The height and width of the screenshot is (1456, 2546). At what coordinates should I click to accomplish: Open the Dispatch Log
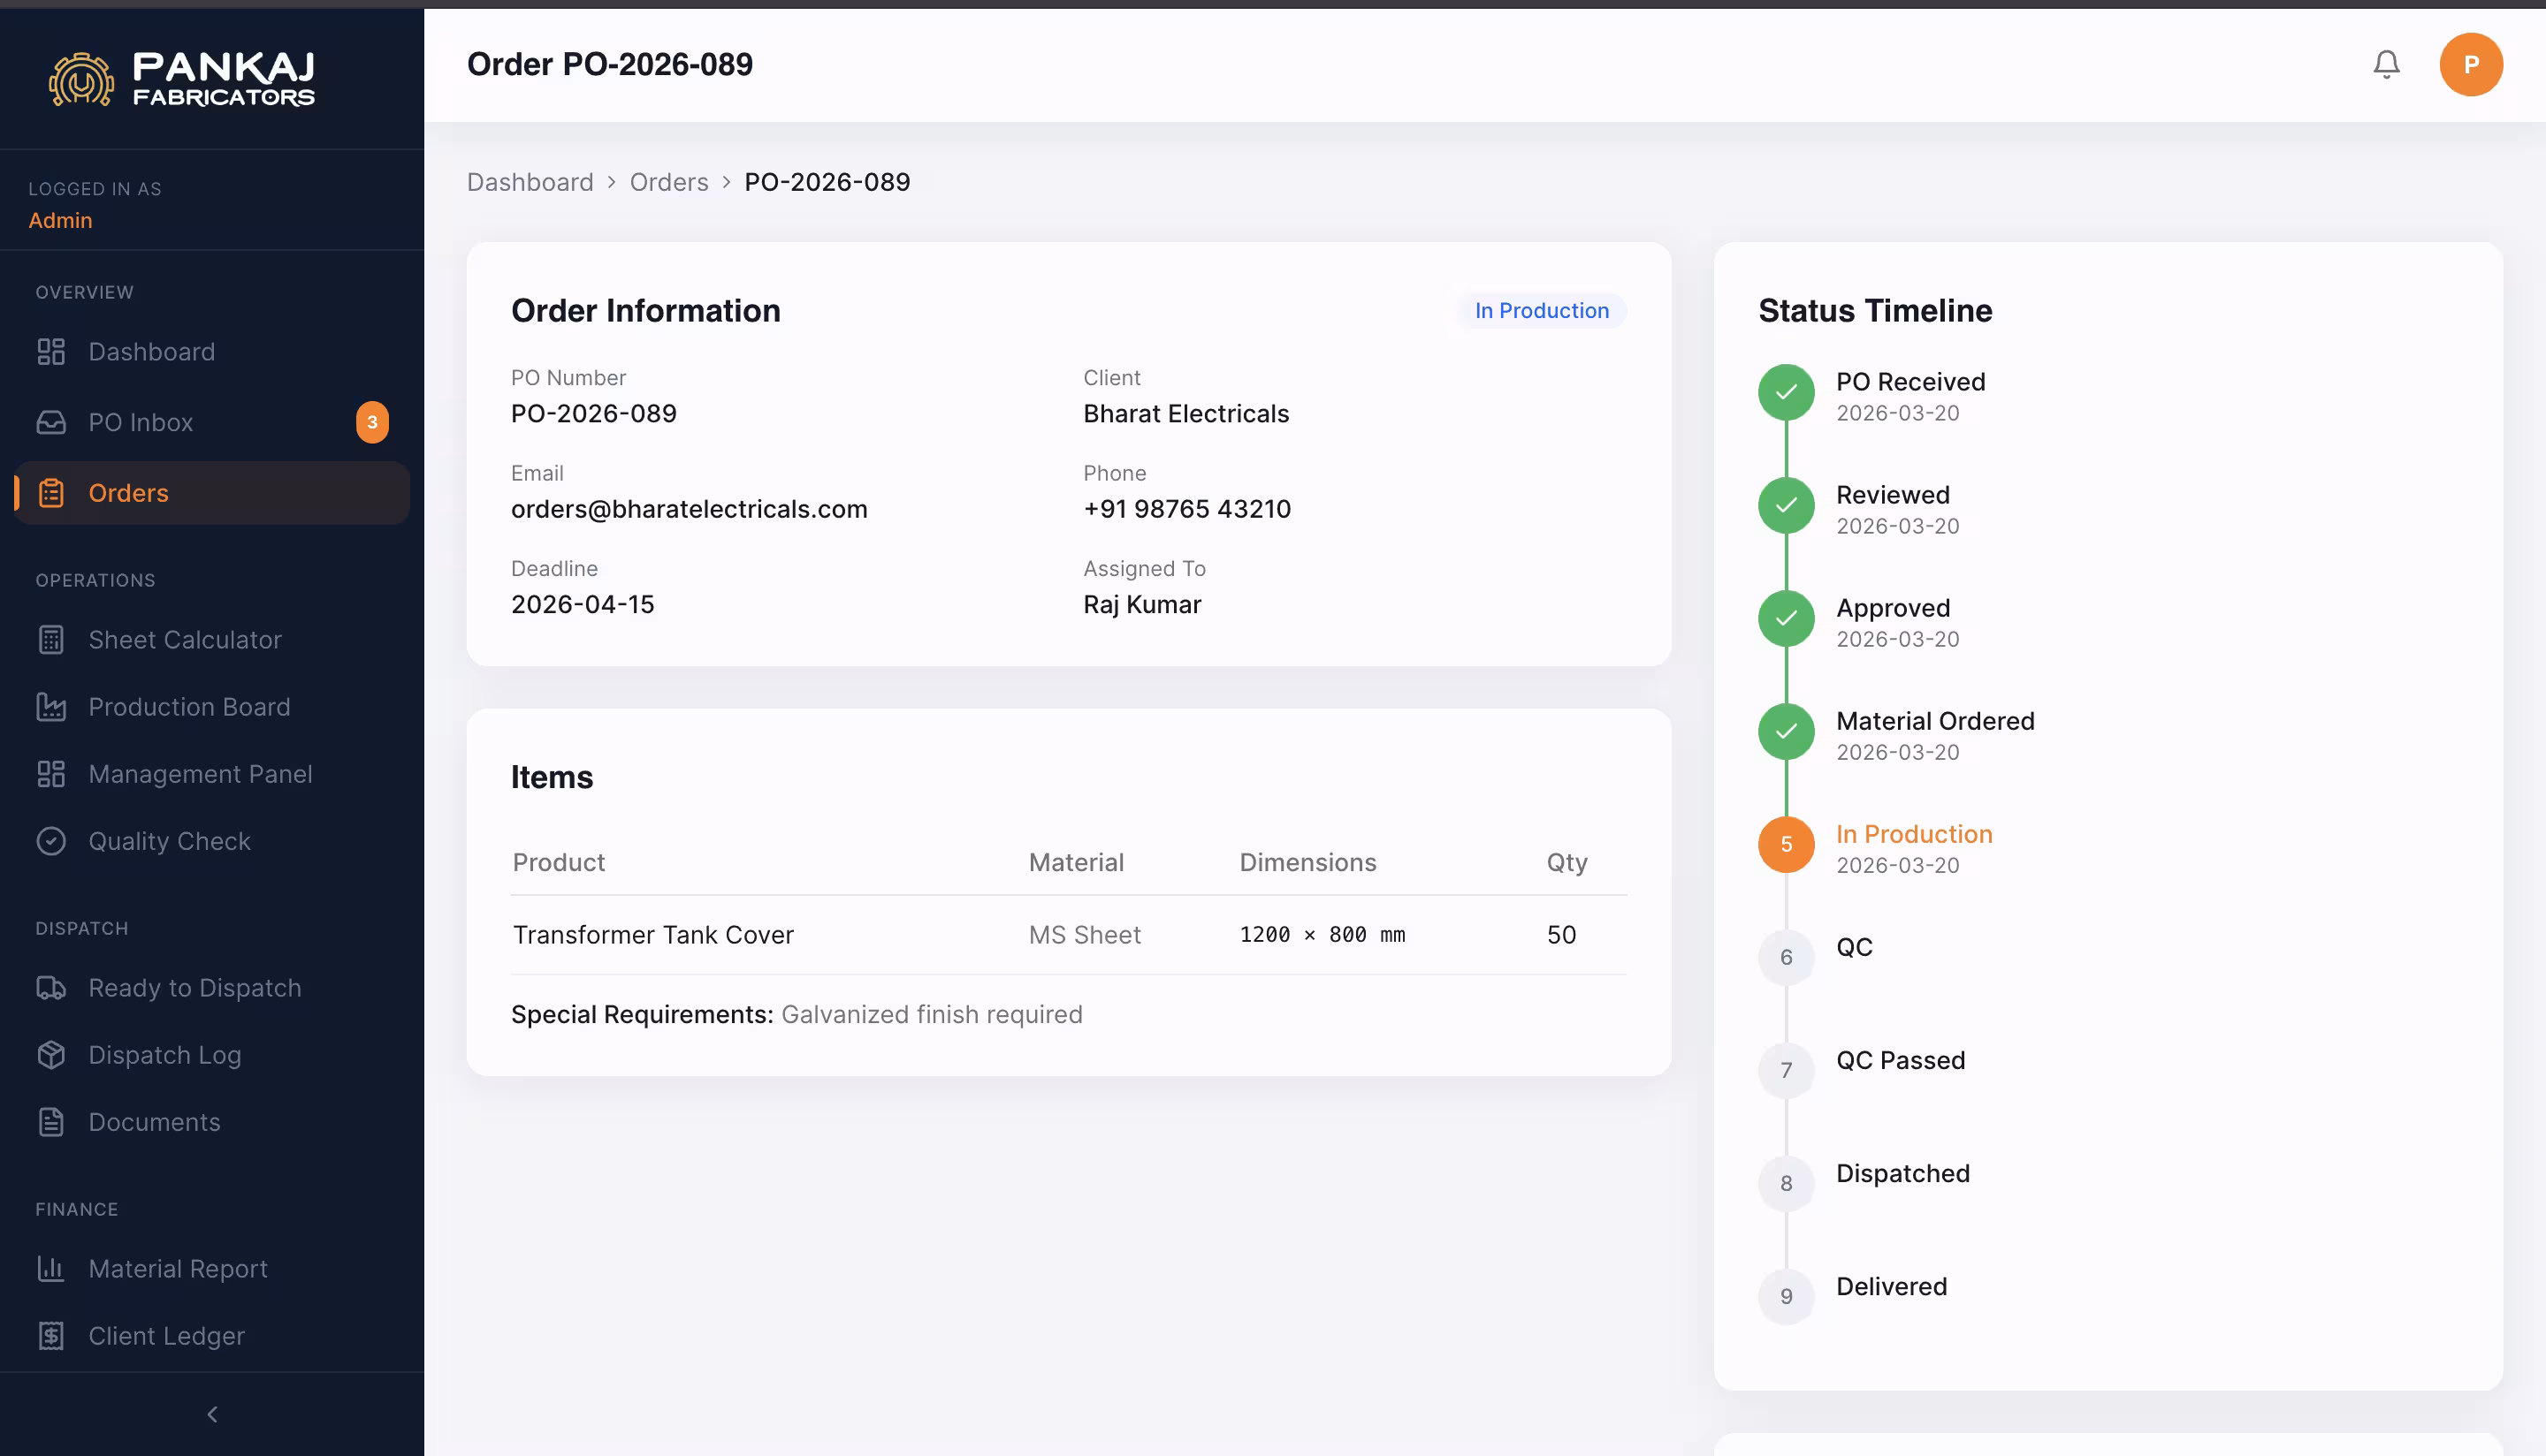pyautogui.click(x=164, y=1054)
